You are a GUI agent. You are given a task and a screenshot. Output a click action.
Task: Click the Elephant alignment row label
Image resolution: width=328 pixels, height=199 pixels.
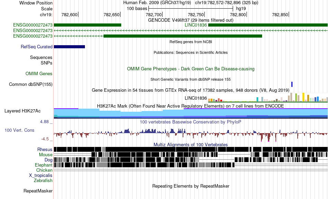44,165
